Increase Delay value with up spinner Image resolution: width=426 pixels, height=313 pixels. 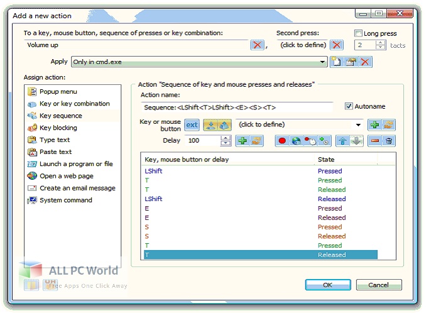point(226,138)
